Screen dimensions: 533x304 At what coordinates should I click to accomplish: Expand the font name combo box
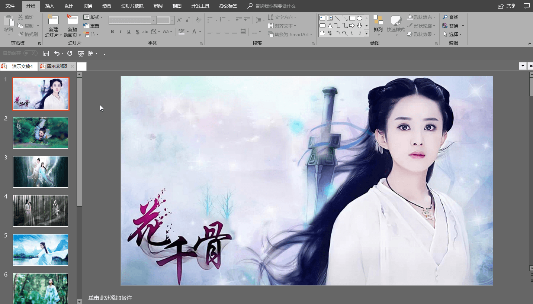click(154, 20)
